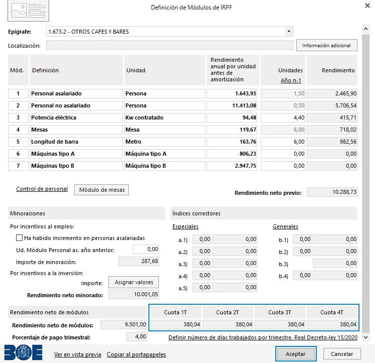Click the Módulo de mesas button
The image size is (375, 363).
101,190
